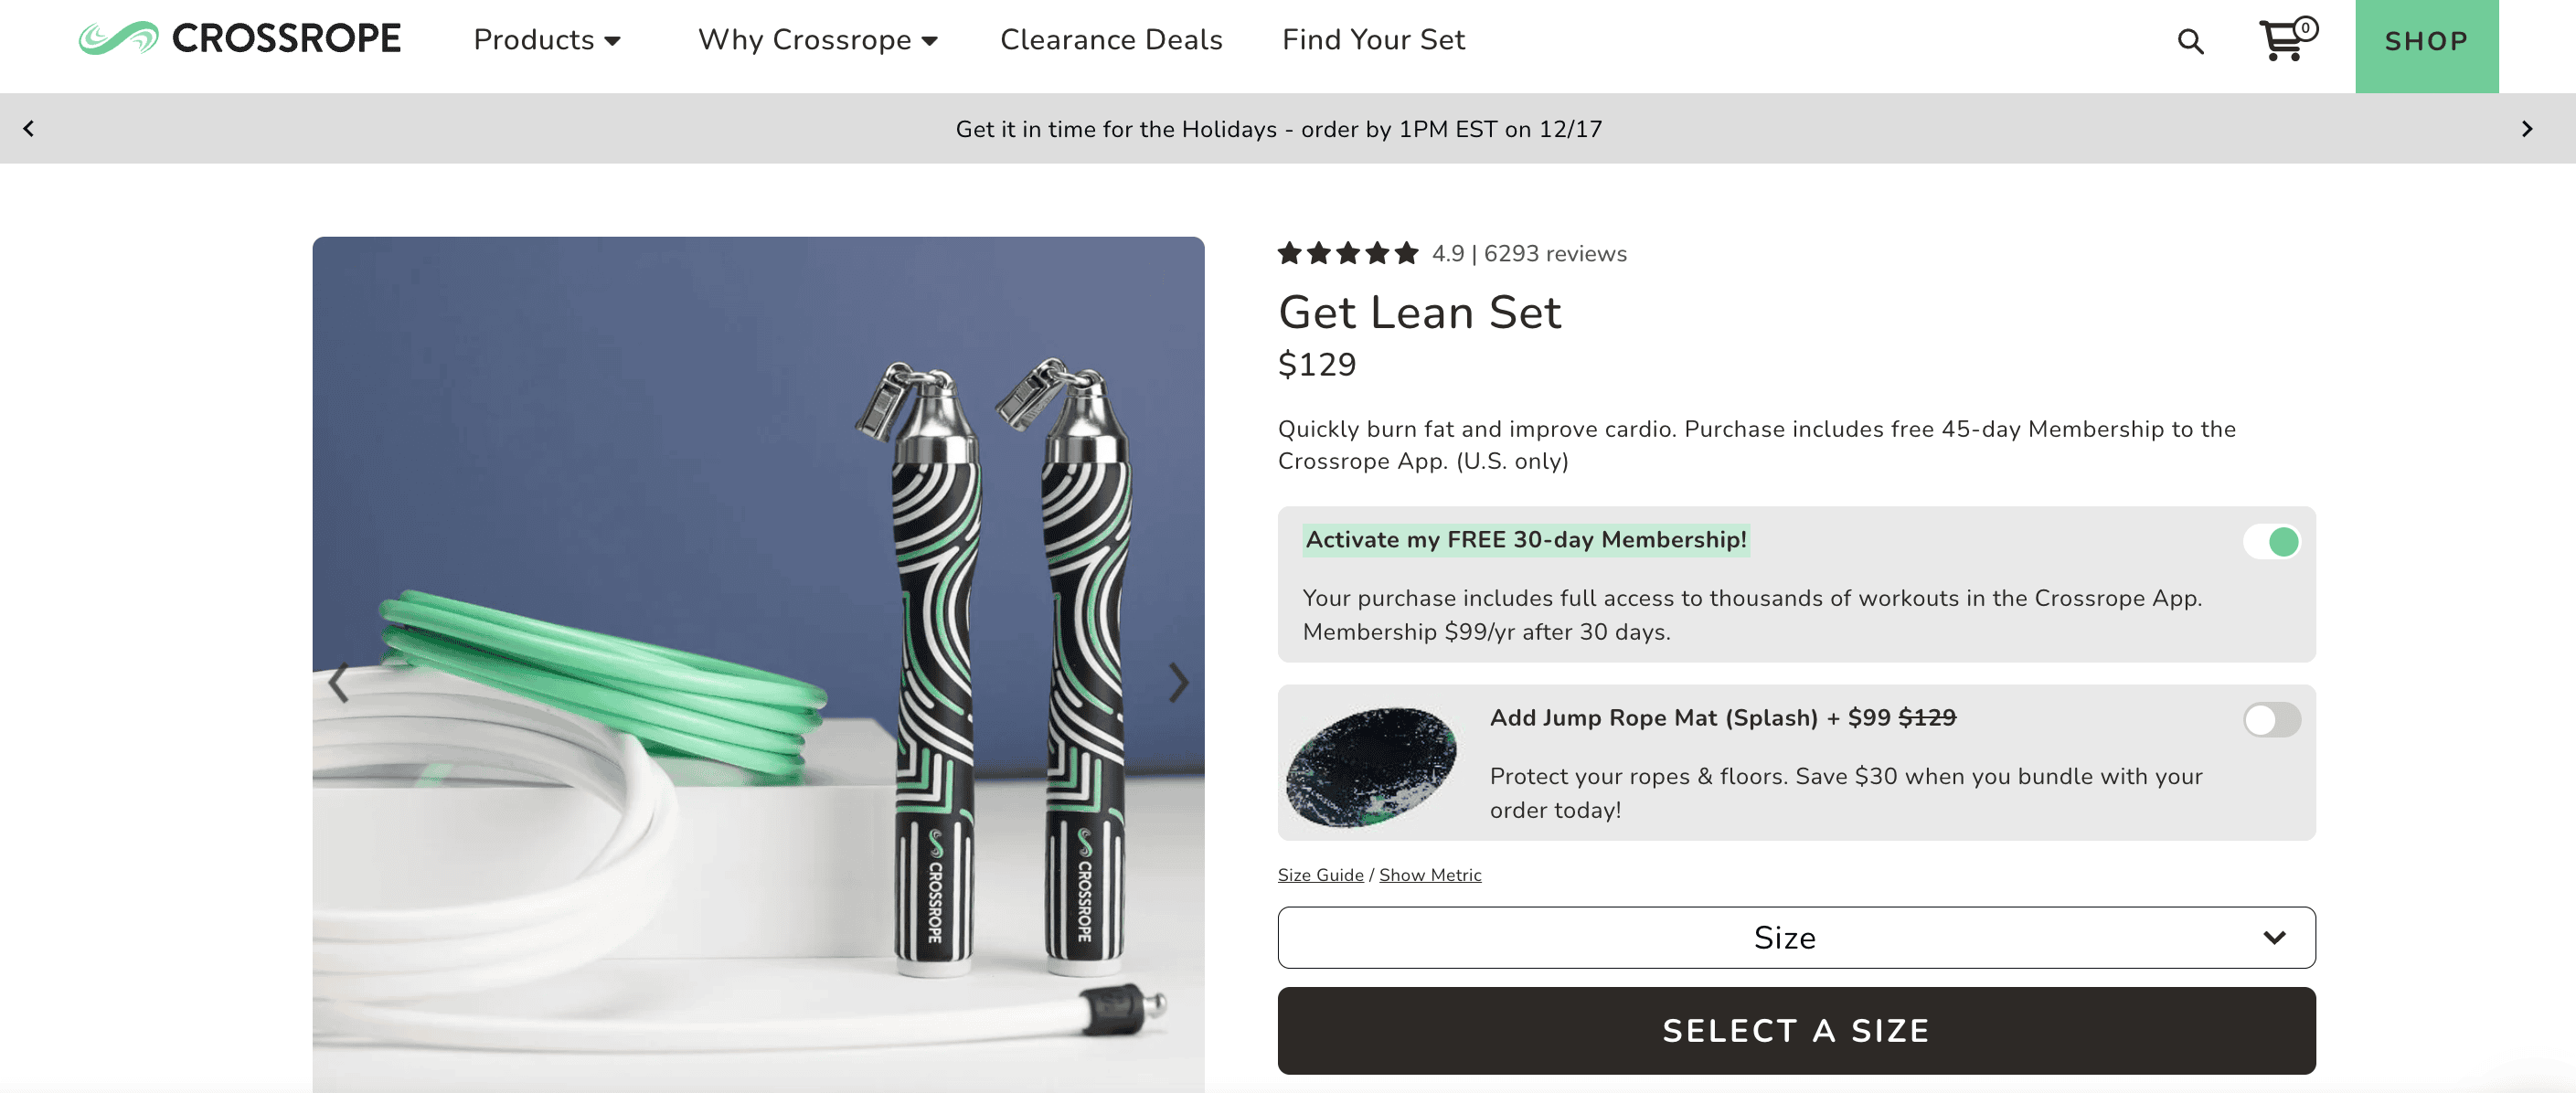Expand the Why Crossrope menu
This screenshot has height=1093, width=2576.
coord(817,40)
